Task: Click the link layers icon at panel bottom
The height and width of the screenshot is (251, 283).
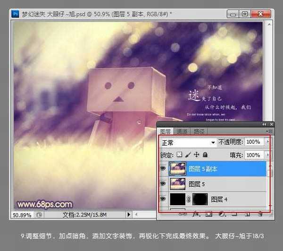Action: (183, 215)
